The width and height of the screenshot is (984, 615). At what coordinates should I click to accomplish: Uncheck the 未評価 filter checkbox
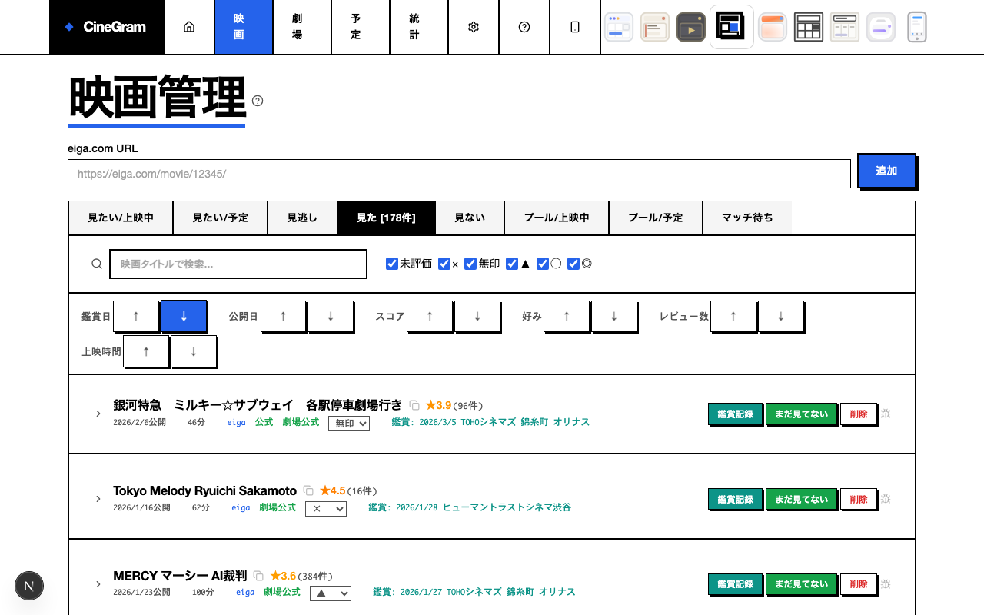(392, 264)
